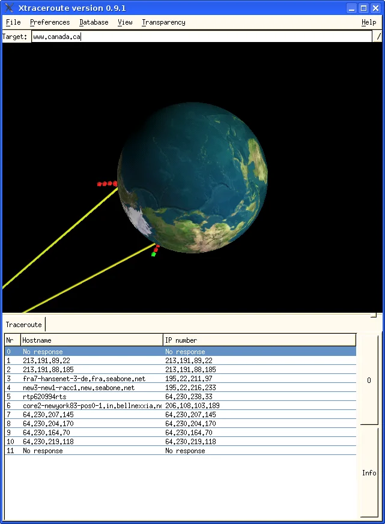Click IP number 206.108.103.189
The height and width of the screenshot is (524, 385).
(x=192, y=406)
